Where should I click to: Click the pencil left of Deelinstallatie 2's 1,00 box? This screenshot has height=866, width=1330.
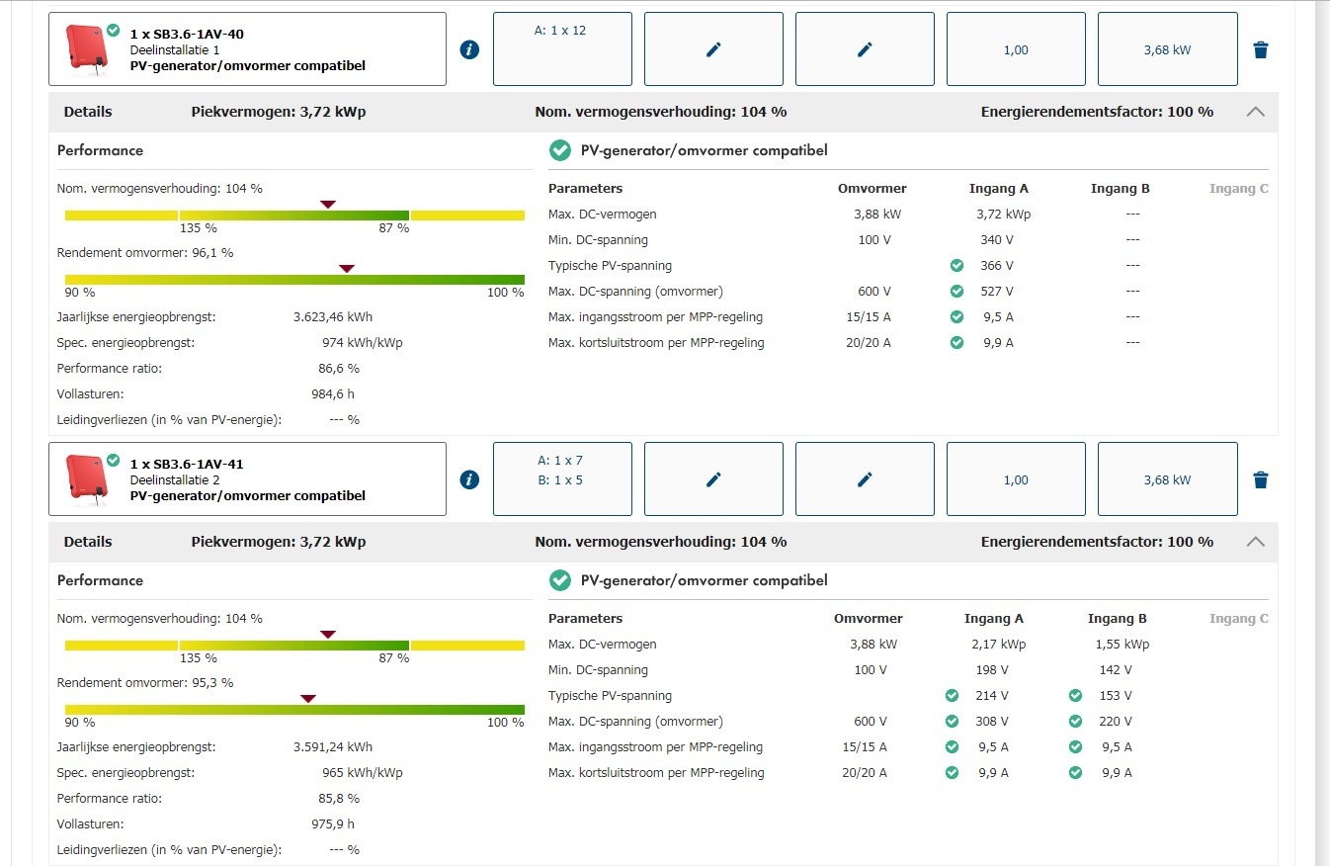pyautogui.click(x=865, y=479)
